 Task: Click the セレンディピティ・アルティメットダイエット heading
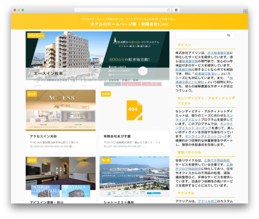pos(206,100)
